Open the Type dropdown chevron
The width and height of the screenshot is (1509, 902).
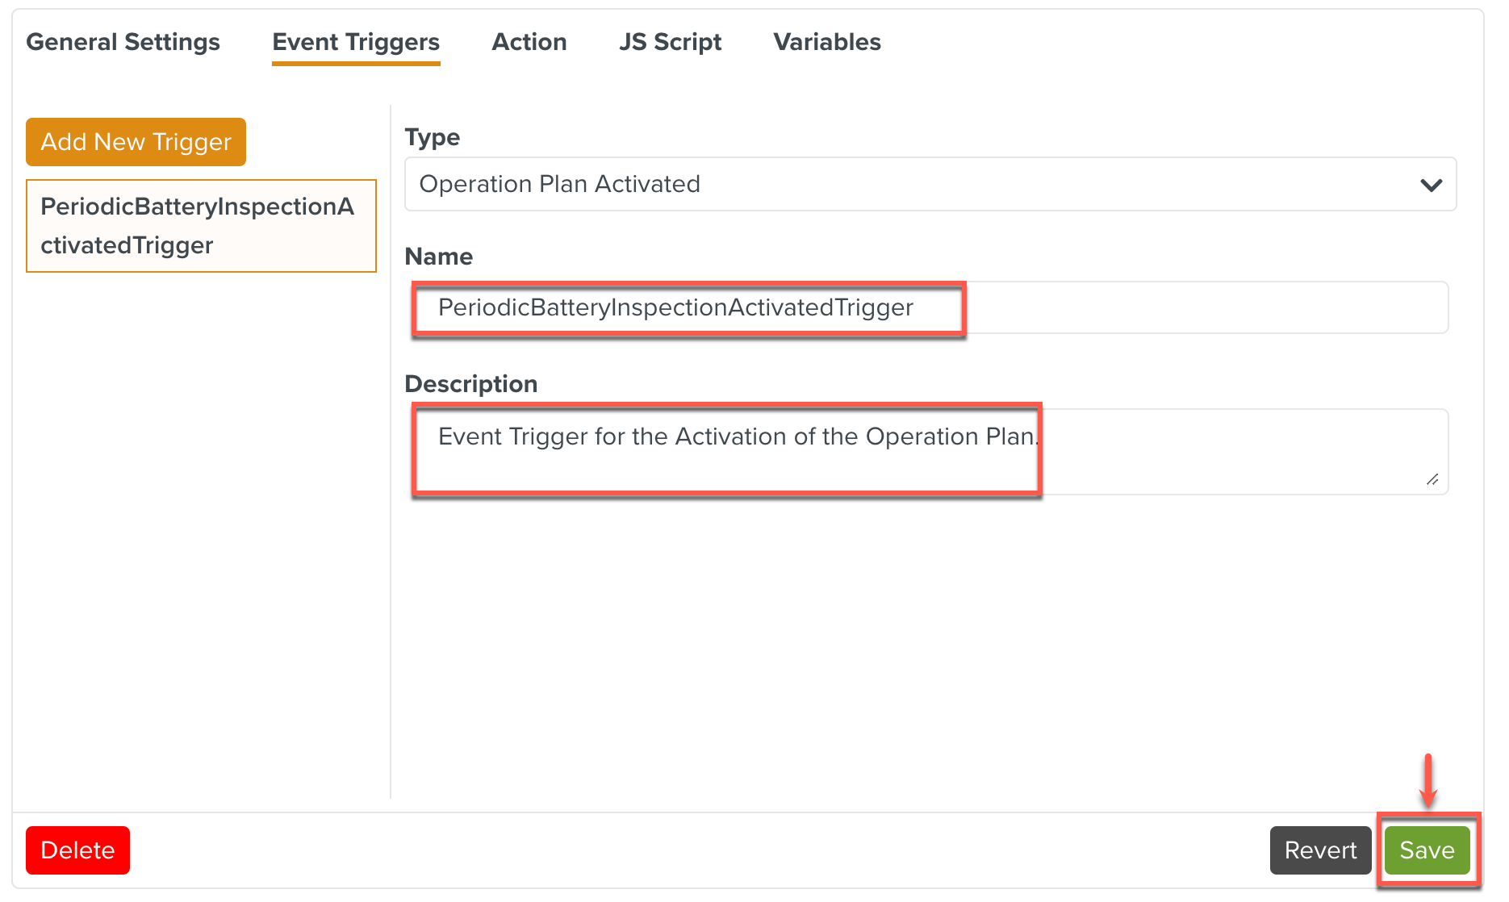pyautogui.click(x=1432, y=184)
